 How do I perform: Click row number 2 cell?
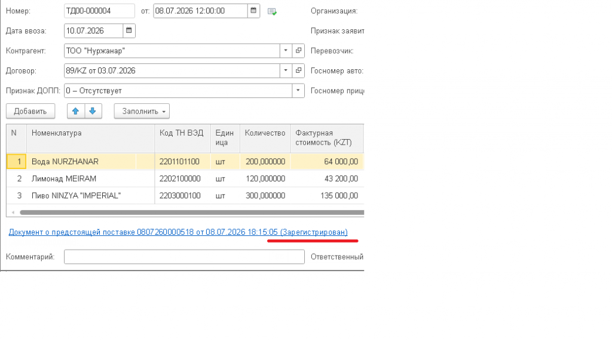pos(16,179)
